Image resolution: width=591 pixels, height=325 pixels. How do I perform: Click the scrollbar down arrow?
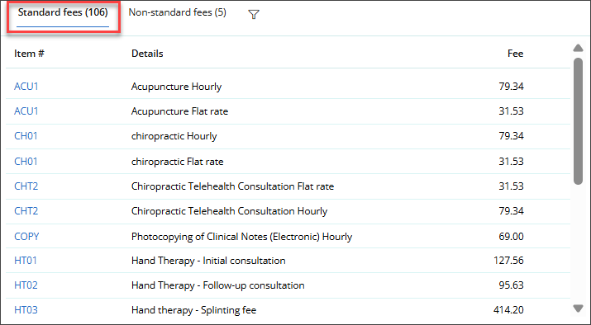pos(578,309)
